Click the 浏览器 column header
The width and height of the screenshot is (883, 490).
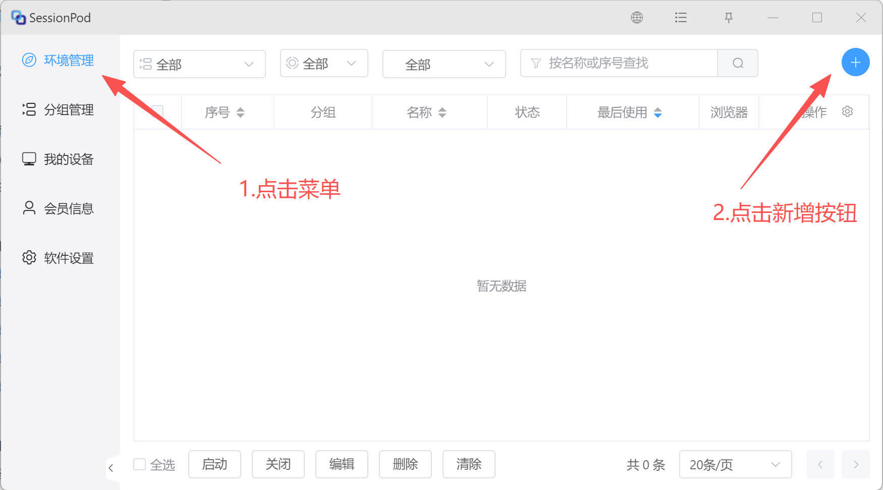pos(729,112)
